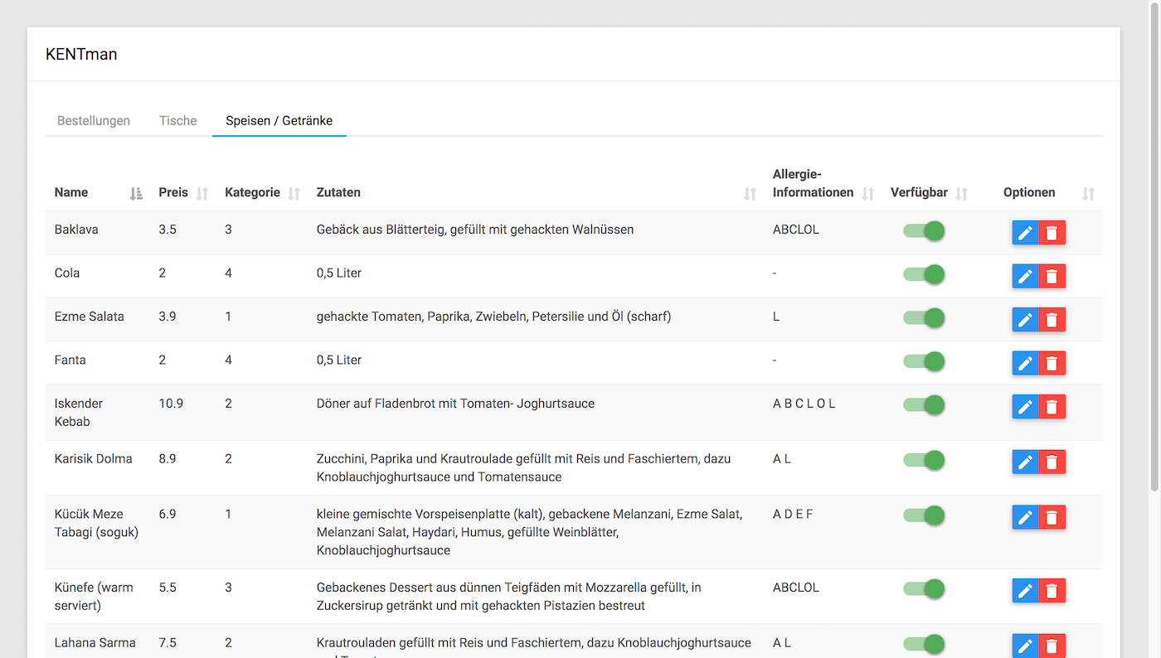
Task: Click the Fanta name cell
Action: coord(70,360)
